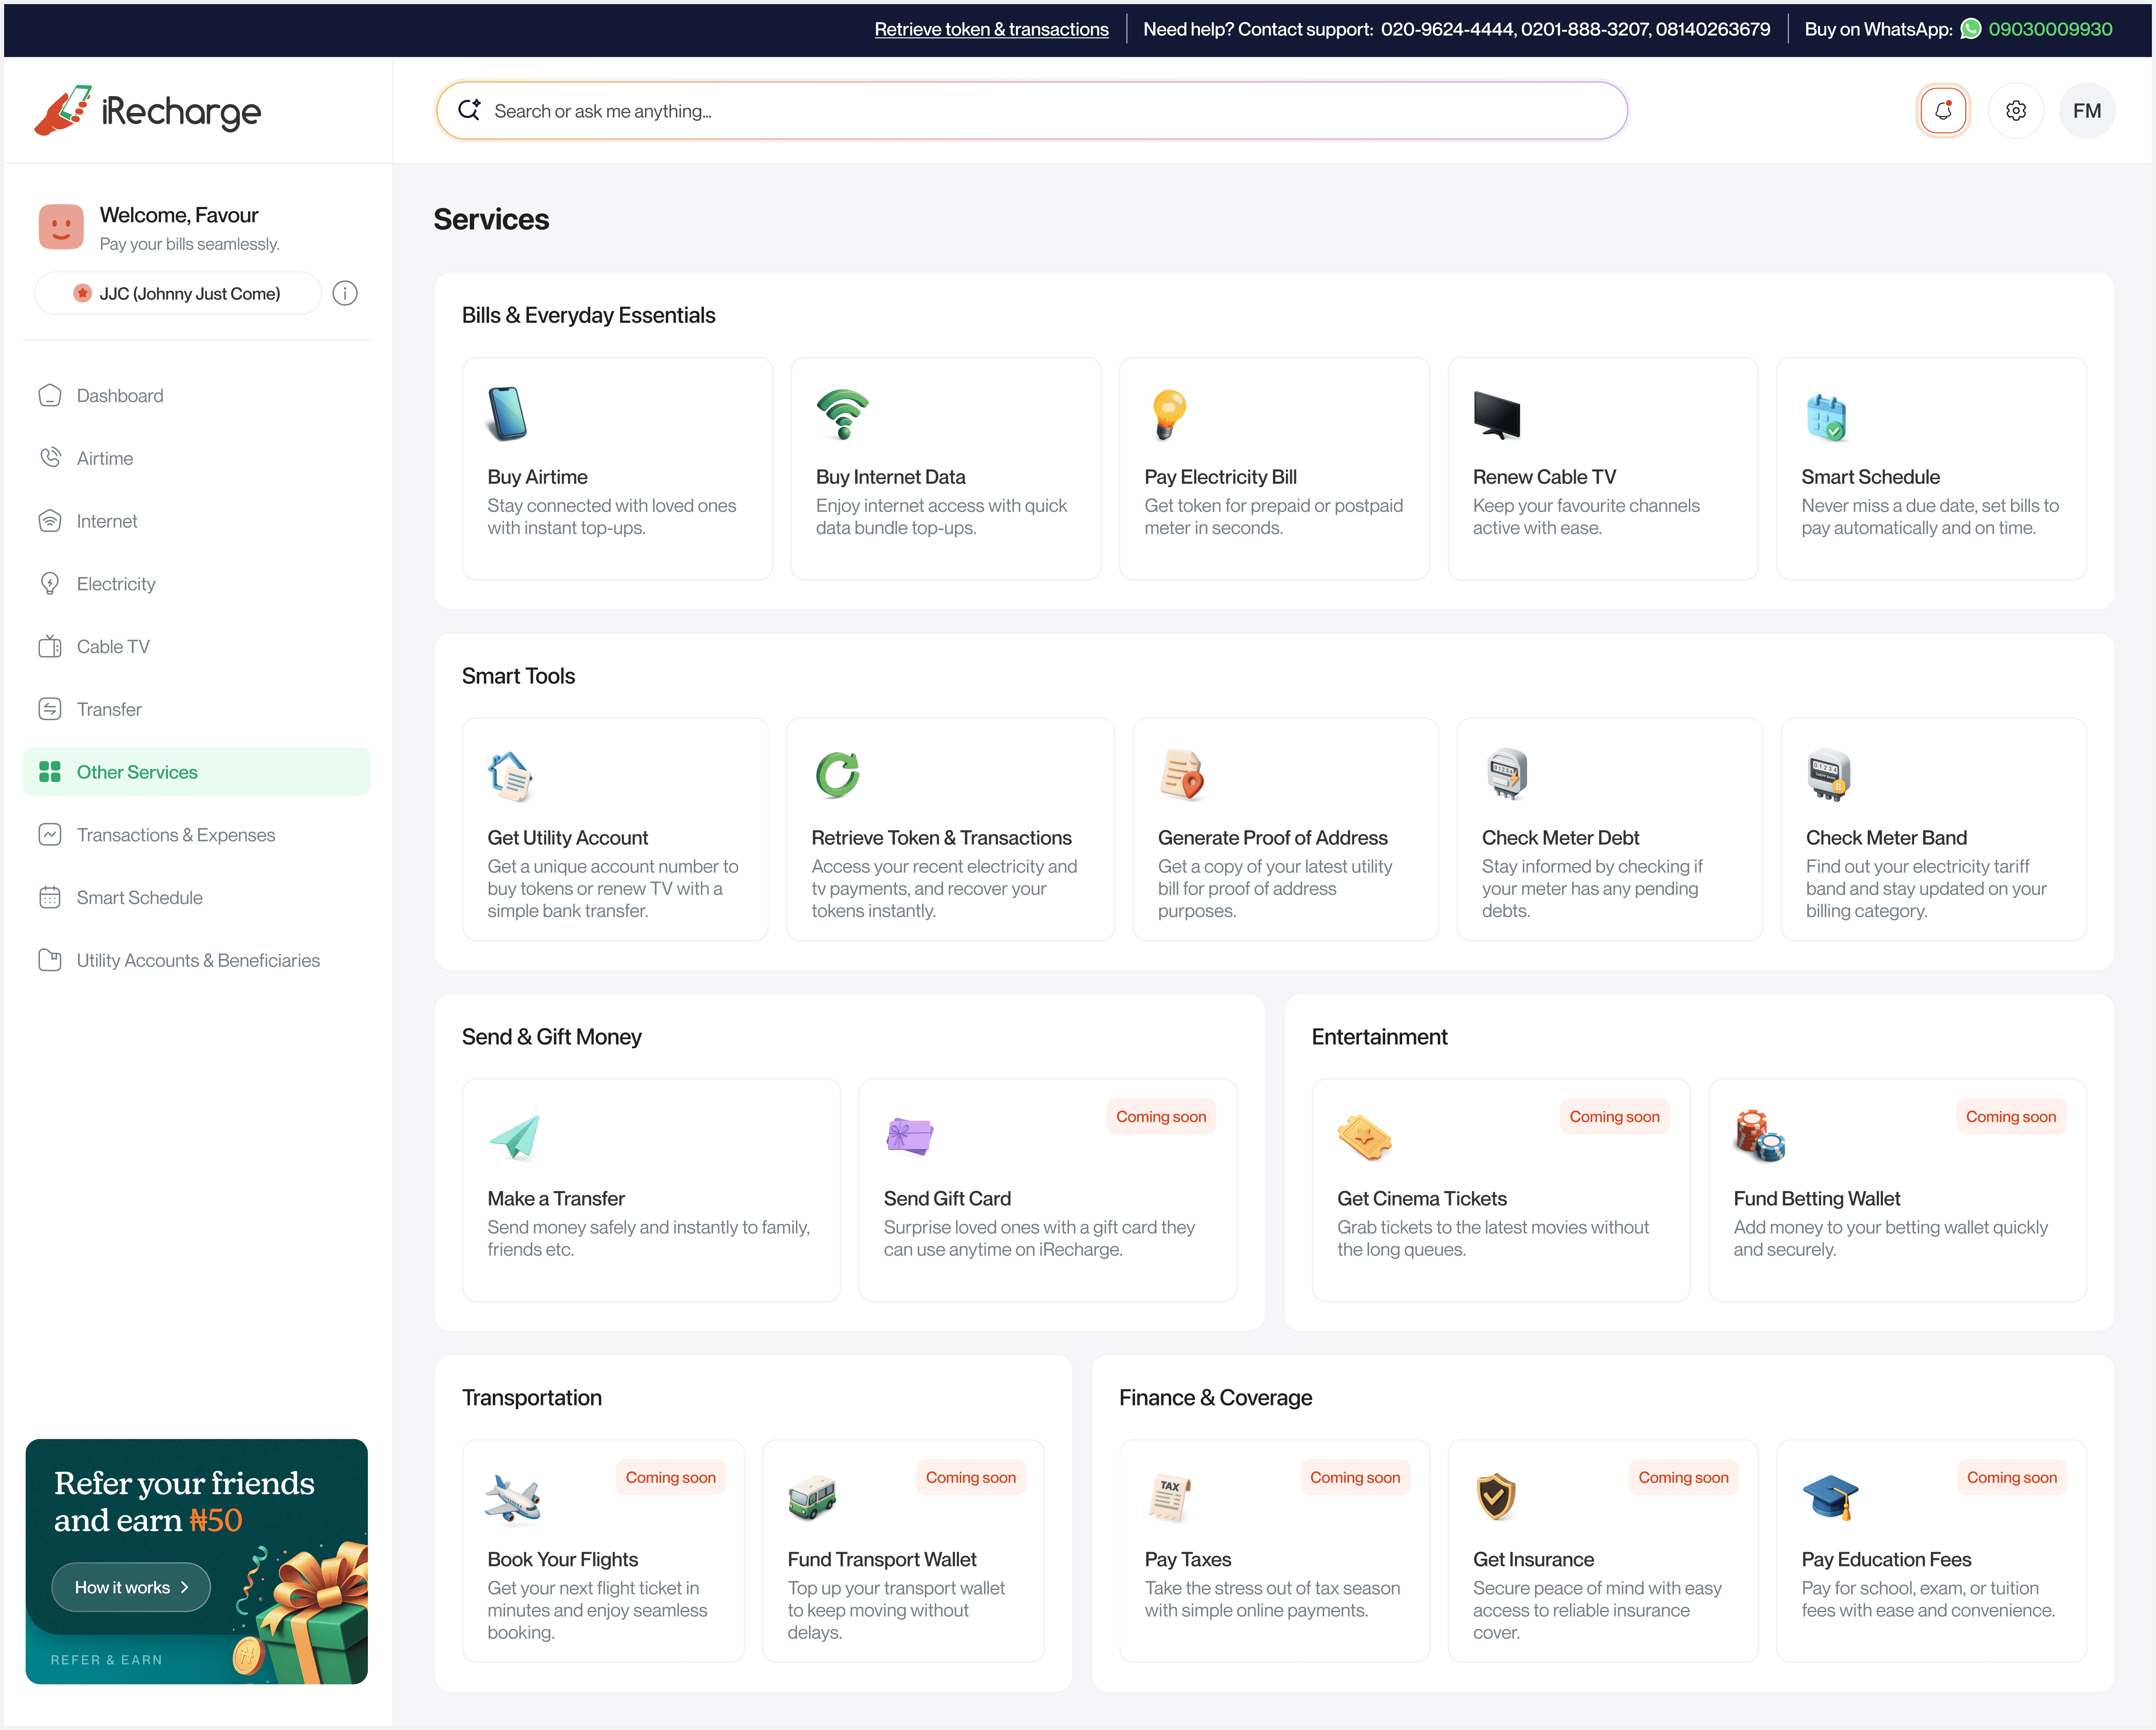Click the Buy Airtime phone icon

(x=507, y=414)
